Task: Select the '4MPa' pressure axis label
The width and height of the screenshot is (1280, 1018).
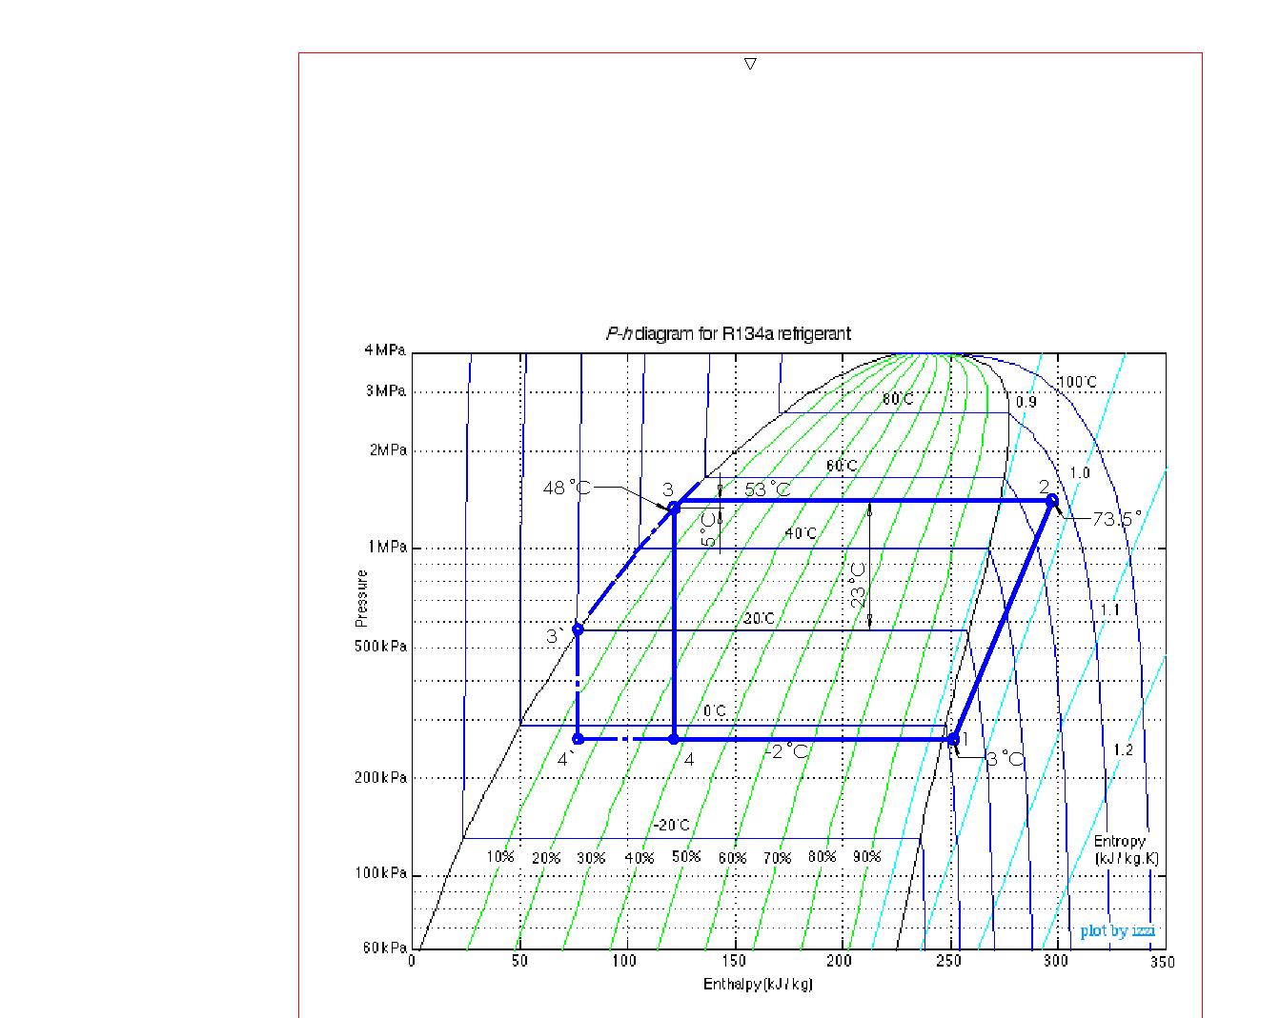Action: pyautogui.click(x=385, y=350)
